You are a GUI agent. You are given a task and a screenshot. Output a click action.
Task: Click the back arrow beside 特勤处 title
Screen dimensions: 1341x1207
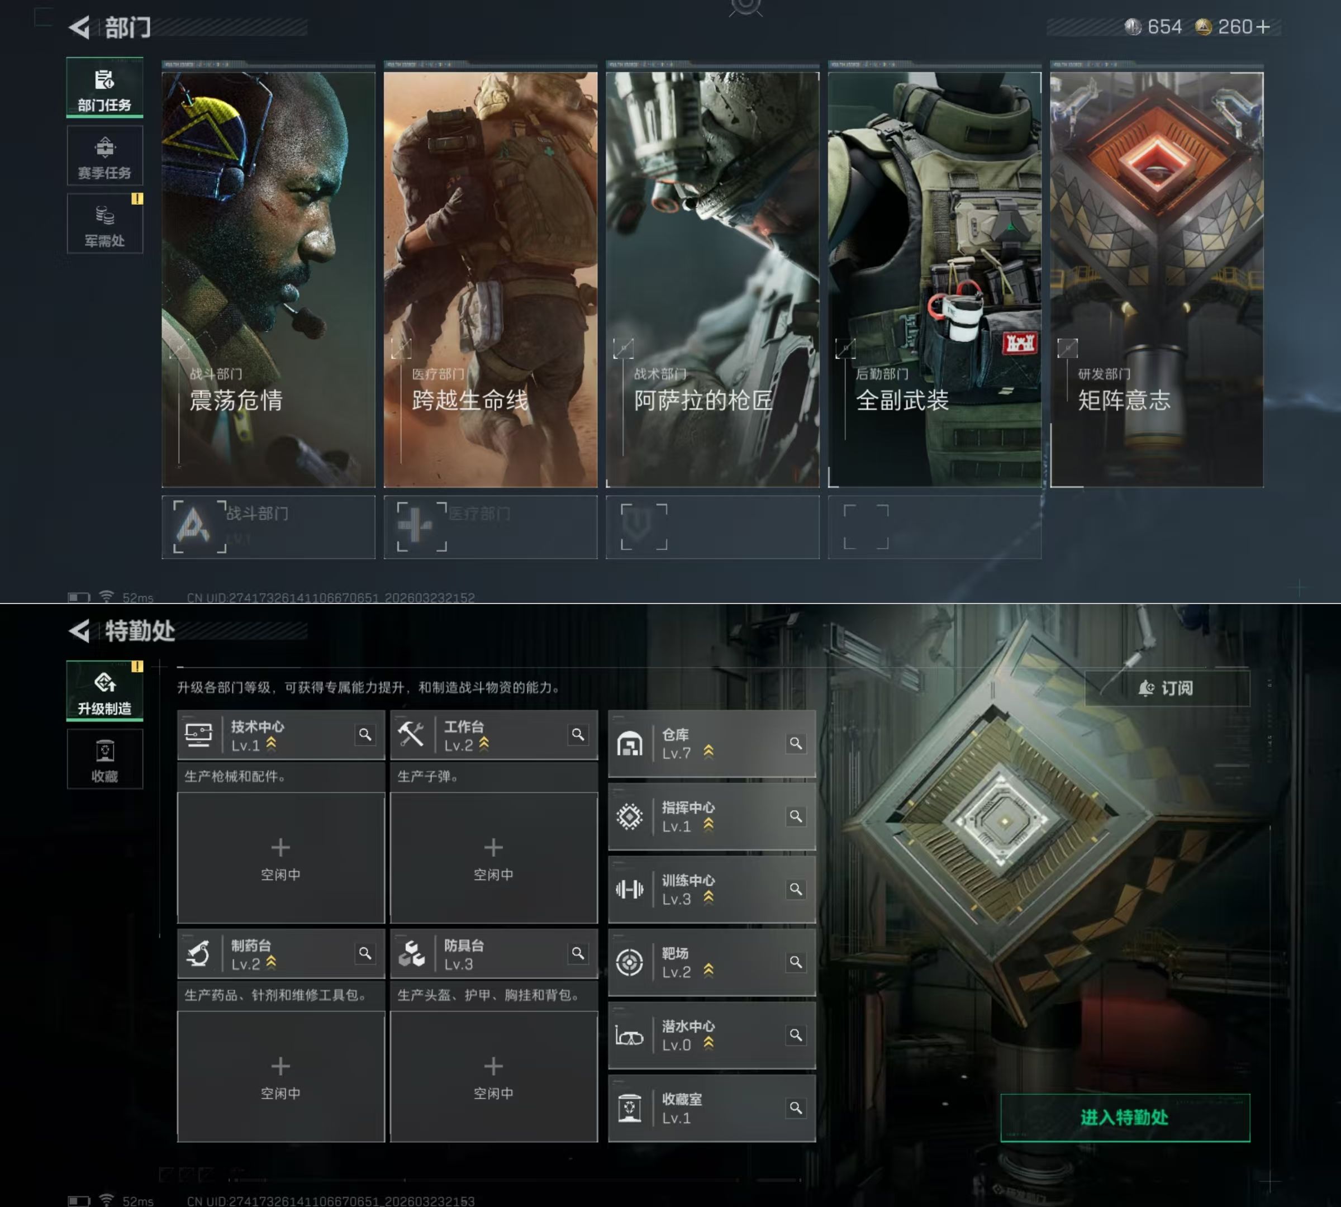tap(79, 631)
